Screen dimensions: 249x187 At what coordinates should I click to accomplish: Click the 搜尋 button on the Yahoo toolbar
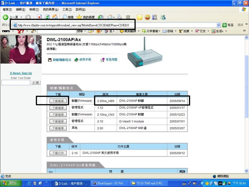coord(80,31)
